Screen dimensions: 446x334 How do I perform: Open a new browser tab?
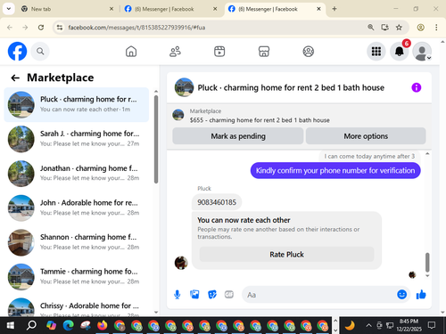[334, 9]
